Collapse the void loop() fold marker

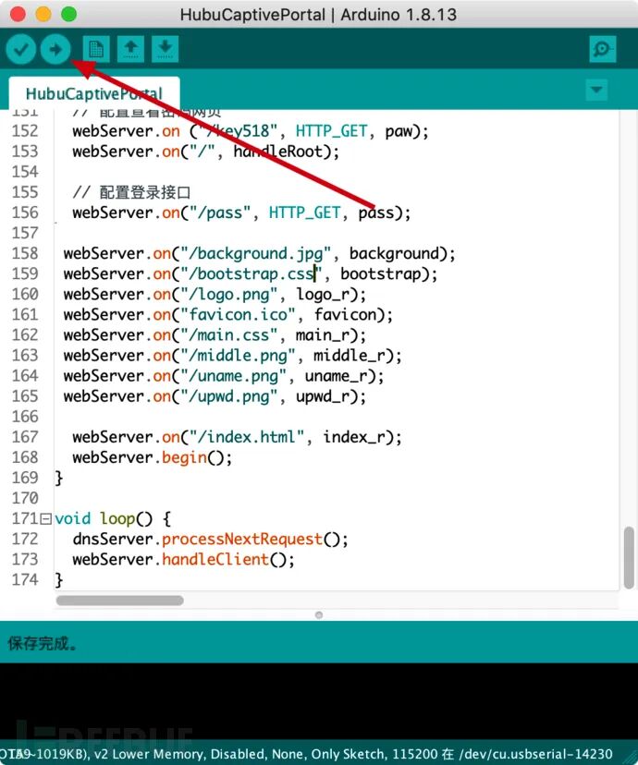click(x=46, y=518)
